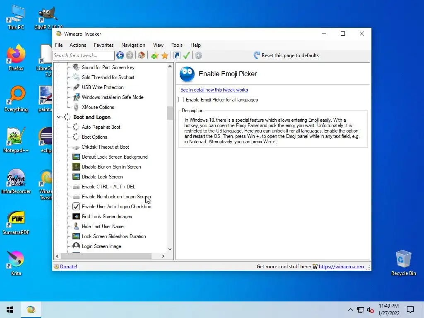Enable Emoji Picker for all languages checkbox
The height and width of the screenshot is (318, 424).
click(181, 100)
